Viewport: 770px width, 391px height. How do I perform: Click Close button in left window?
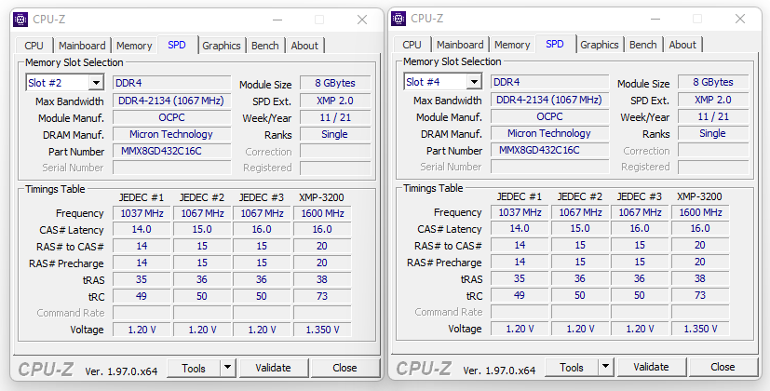point(345,368)
